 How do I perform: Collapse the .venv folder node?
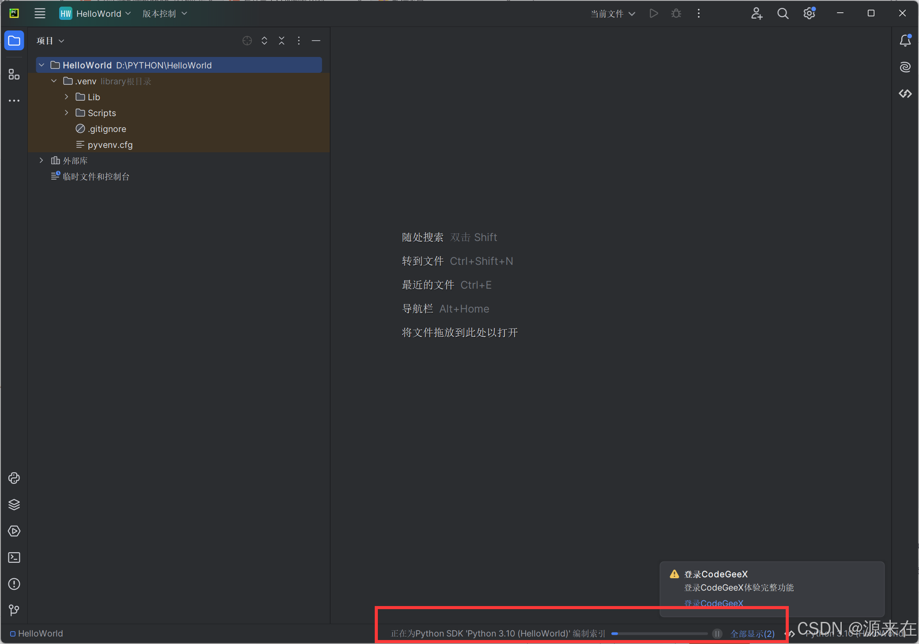point(54,81)
